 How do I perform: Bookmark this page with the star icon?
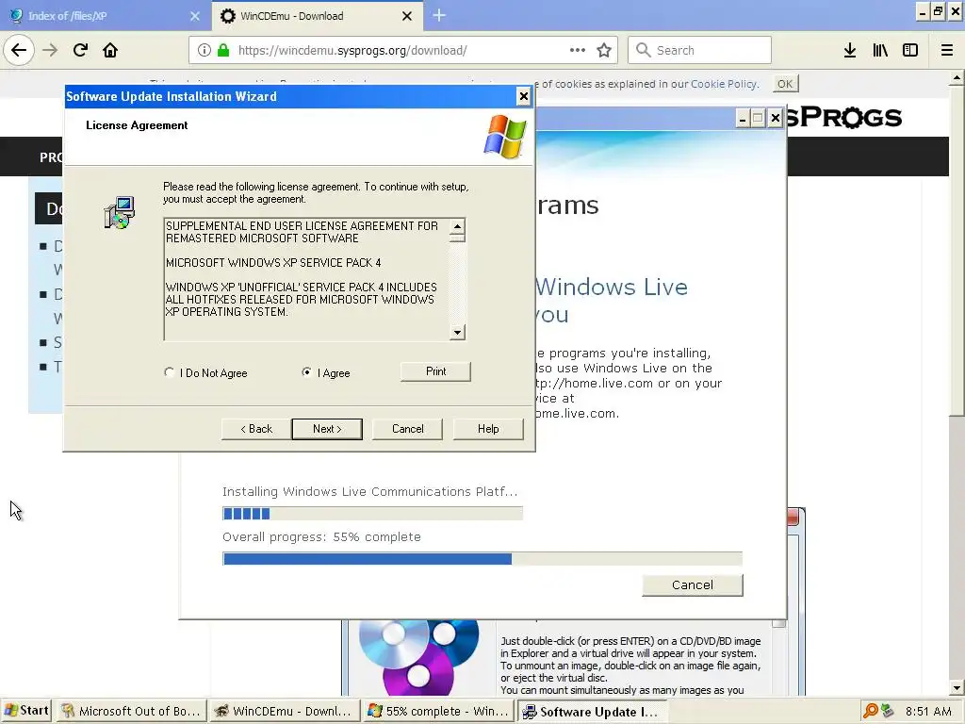tap(604, 50)
